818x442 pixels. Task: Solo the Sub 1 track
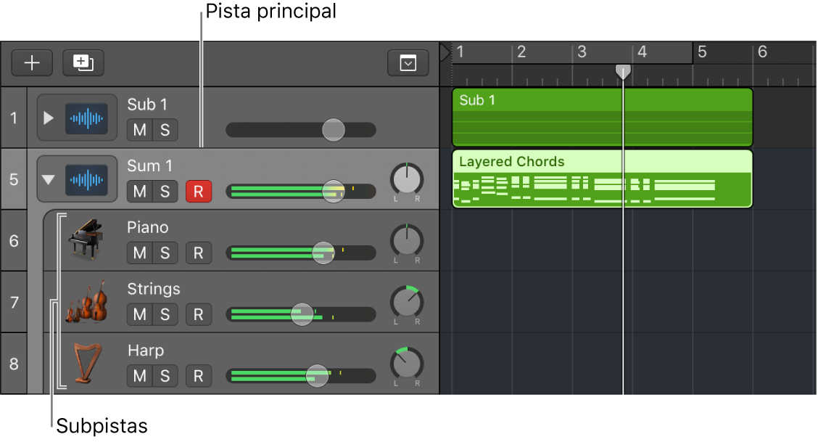click(165, 131)
